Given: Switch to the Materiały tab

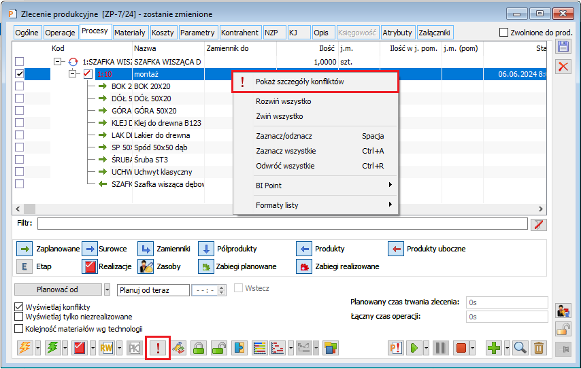Looking at the screenshot, I should click(130, 33).
